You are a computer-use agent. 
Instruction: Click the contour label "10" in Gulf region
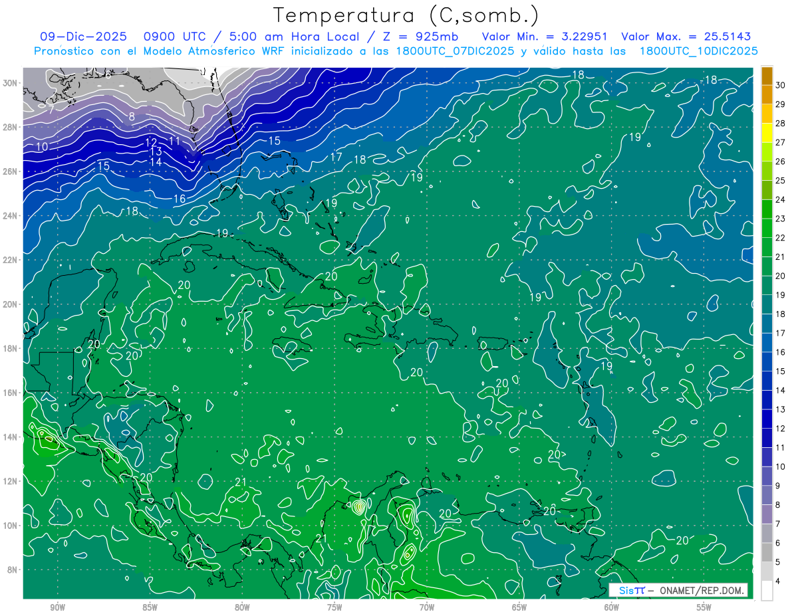(43, 147)
